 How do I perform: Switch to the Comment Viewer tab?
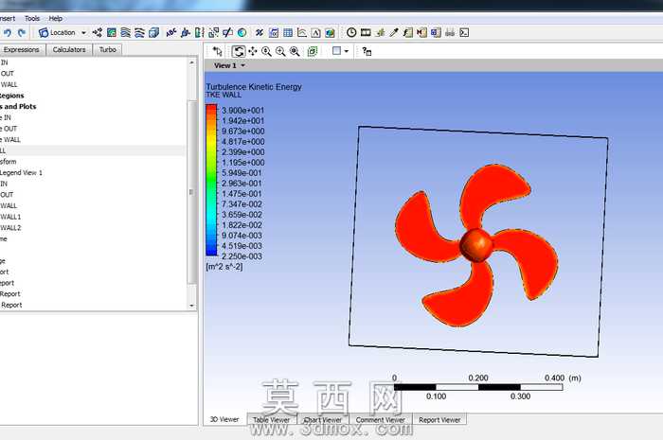pyautogui.click(x=381, y=420)
